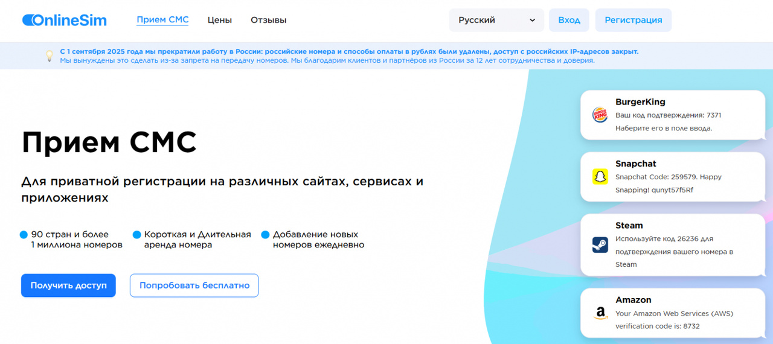773x344 pixels.
Task: Click the '90 стран и более' bullet text
Action: pos(76,240)
